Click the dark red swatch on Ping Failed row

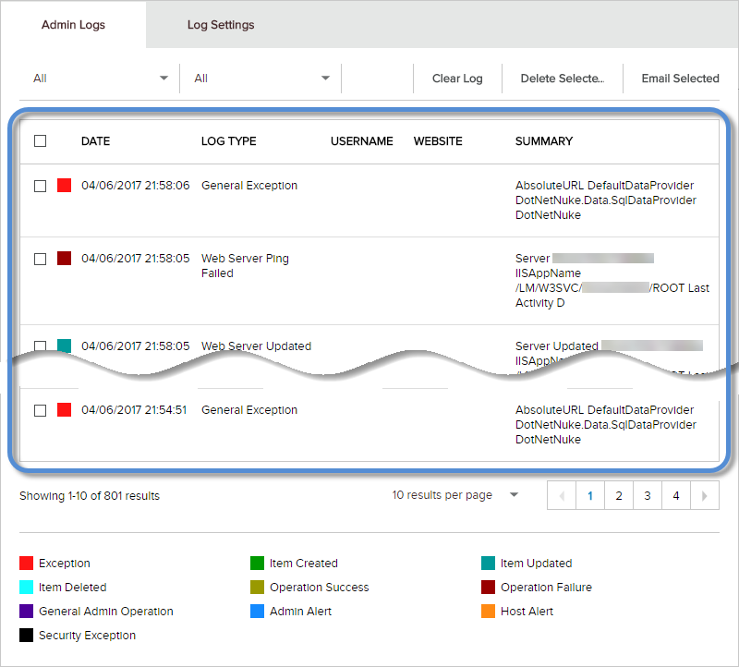(64, 259)
